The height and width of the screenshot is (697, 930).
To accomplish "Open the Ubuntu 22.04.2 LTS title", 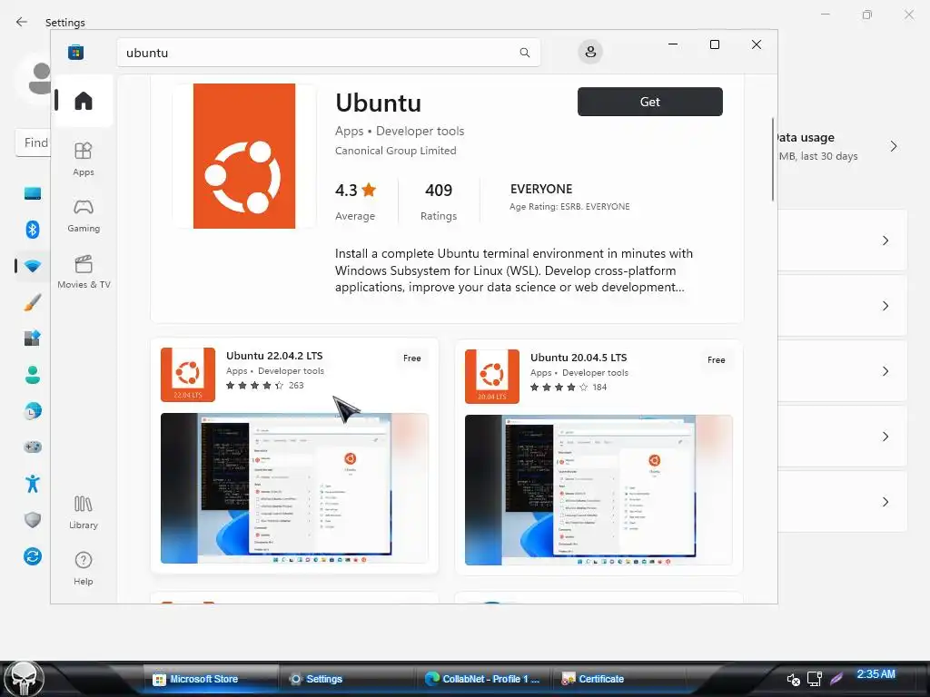I will click(x=274, y=356).
